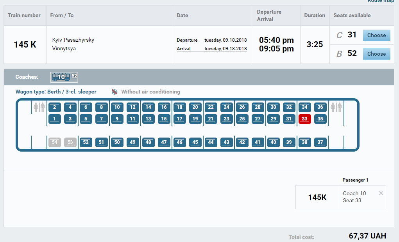Select seat 22
Image resolution: width=399 pixels, height=242 pixels.
(x=211, y=107)
